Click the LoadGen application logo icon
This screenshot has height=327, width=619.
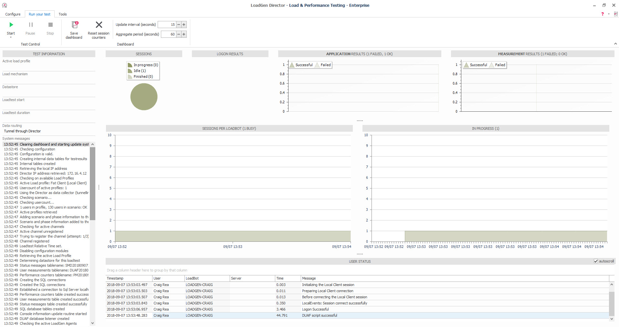pos(5,5)
